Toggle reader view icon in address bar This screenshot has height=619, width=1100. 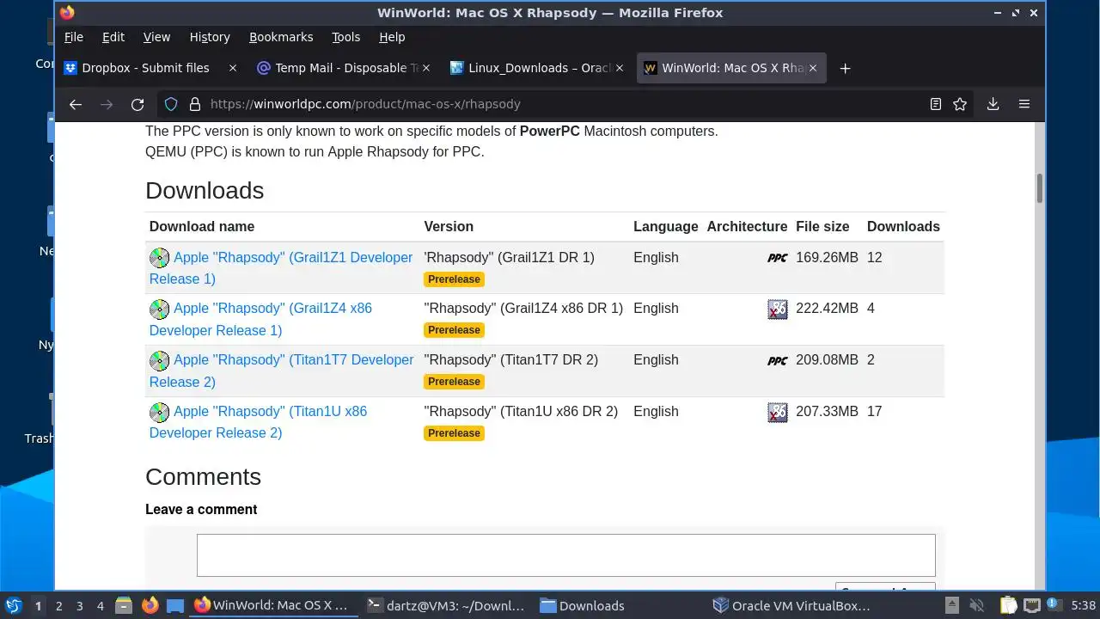click(x=936, y=104)
